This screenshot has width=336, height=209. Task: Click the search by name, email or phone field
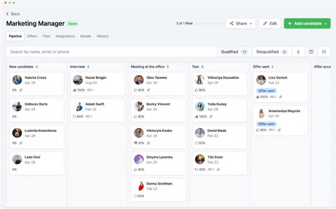111,52
